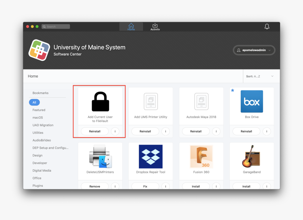Show info for Add UMS Printer Utility

[166, 131]
